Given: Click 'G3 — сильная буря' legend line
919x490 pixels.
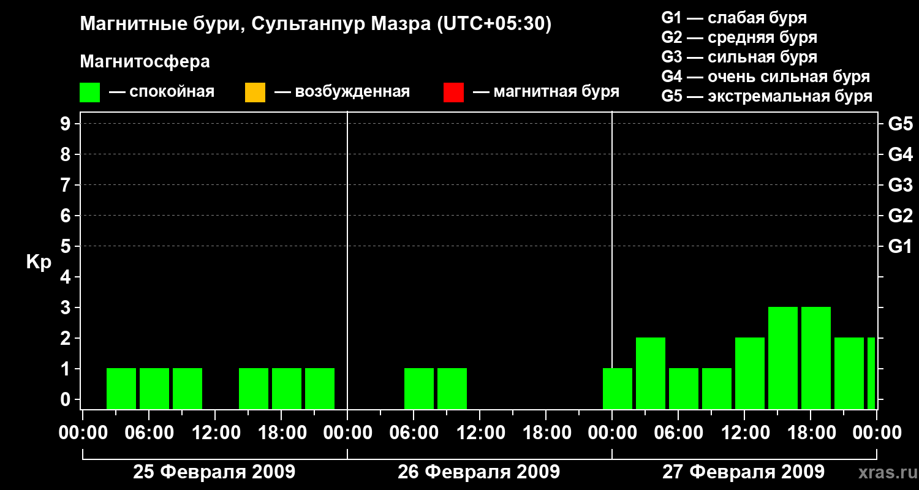Looking at the screenshot, I should click(x=739, y=57).
